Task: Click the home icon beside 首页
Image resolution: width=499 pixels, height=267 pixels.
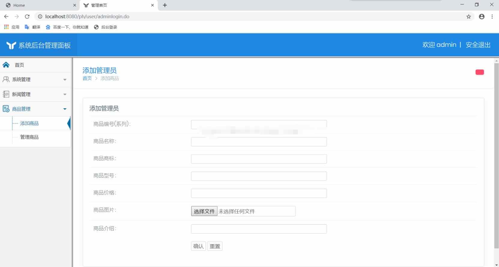Action: 6,65
